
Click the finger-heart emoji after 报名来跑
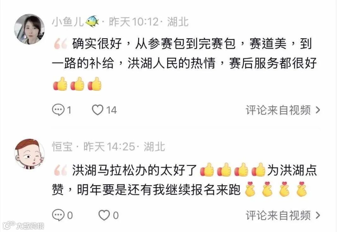250,189
